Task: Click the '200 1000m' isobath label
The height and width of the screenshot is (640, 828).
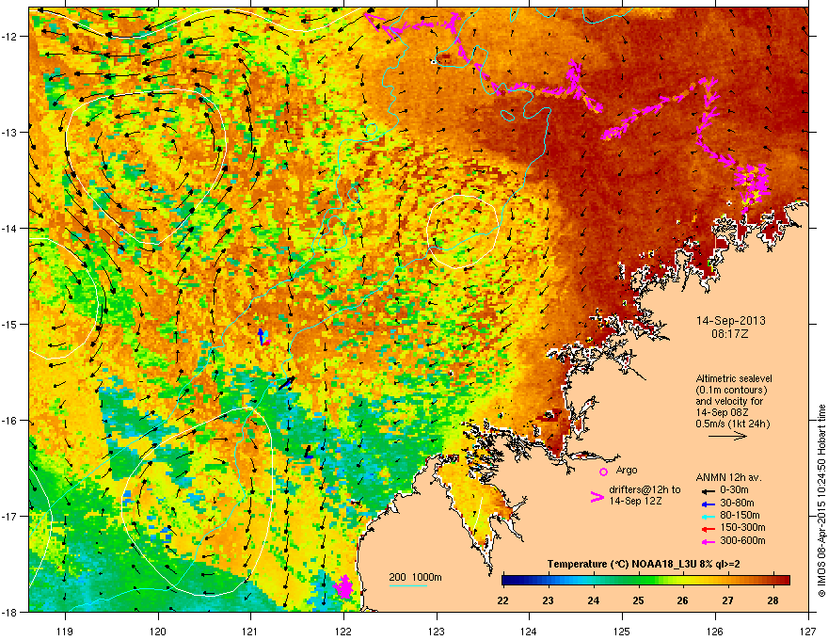Action: [415, 577]
